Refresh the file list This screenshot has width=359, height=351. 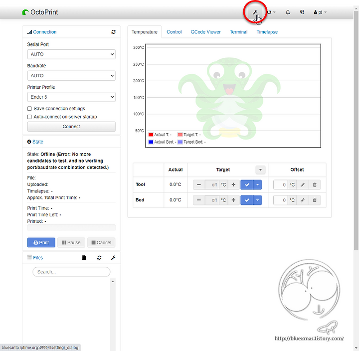[99, 258]
